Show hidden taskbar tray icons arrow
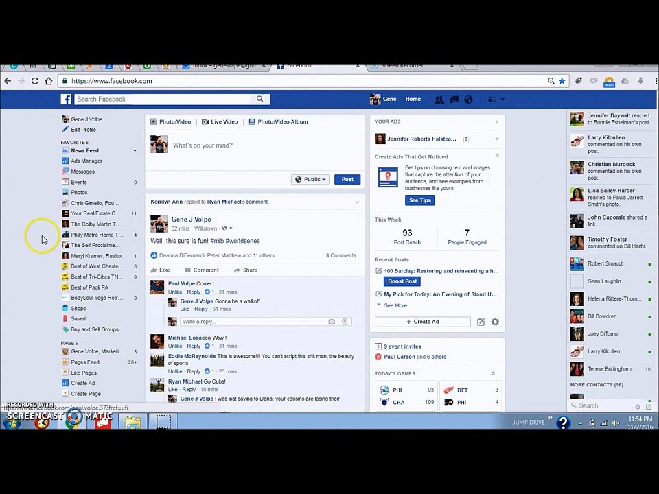This screenshot has height=494, width=659. tap(581, 423)
